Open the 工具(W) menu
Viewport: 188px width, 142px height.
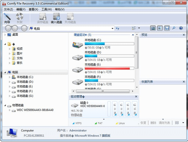(46, 9)
